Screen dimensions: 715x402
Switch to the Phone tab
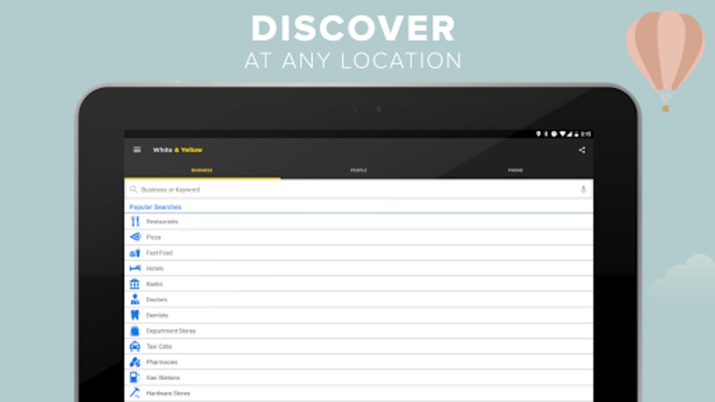(515, 170)
